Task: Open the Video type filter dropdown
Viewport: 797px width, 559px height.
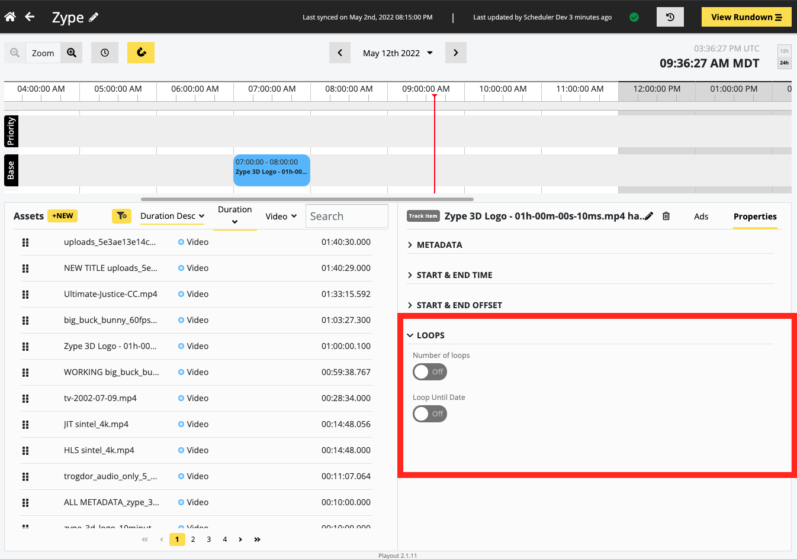Action: tap(281, 217)
